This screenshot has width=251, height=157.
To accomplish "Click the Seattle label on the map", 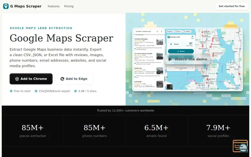I will coord(206,76).
